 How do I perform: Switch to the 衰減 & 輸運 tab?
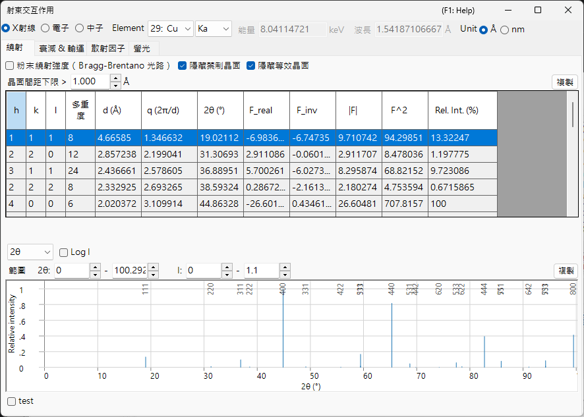(x=61, y=48)
